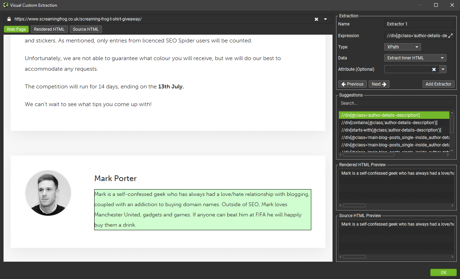This screenshot has width=460, height=279.
Task: Click the Mark Porter author name
Action: pos(115,179)
